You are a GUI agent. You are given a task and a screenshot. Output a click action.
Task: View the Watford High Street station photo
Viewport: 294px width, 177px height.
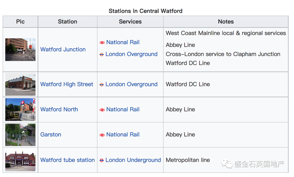click(x=20, y=85)
